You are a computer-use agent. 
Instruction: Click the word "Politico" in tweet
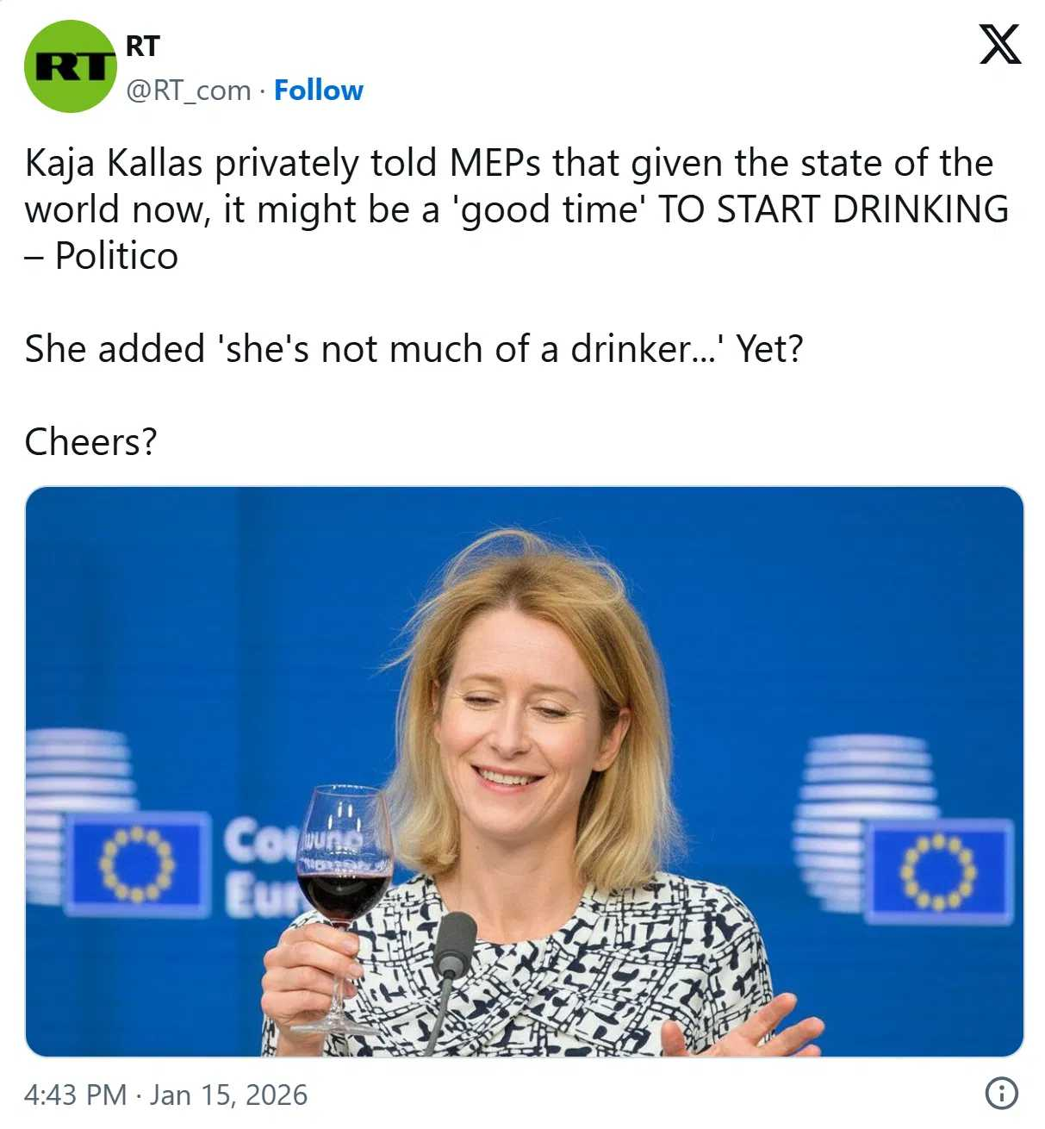[x=116, y=256]
